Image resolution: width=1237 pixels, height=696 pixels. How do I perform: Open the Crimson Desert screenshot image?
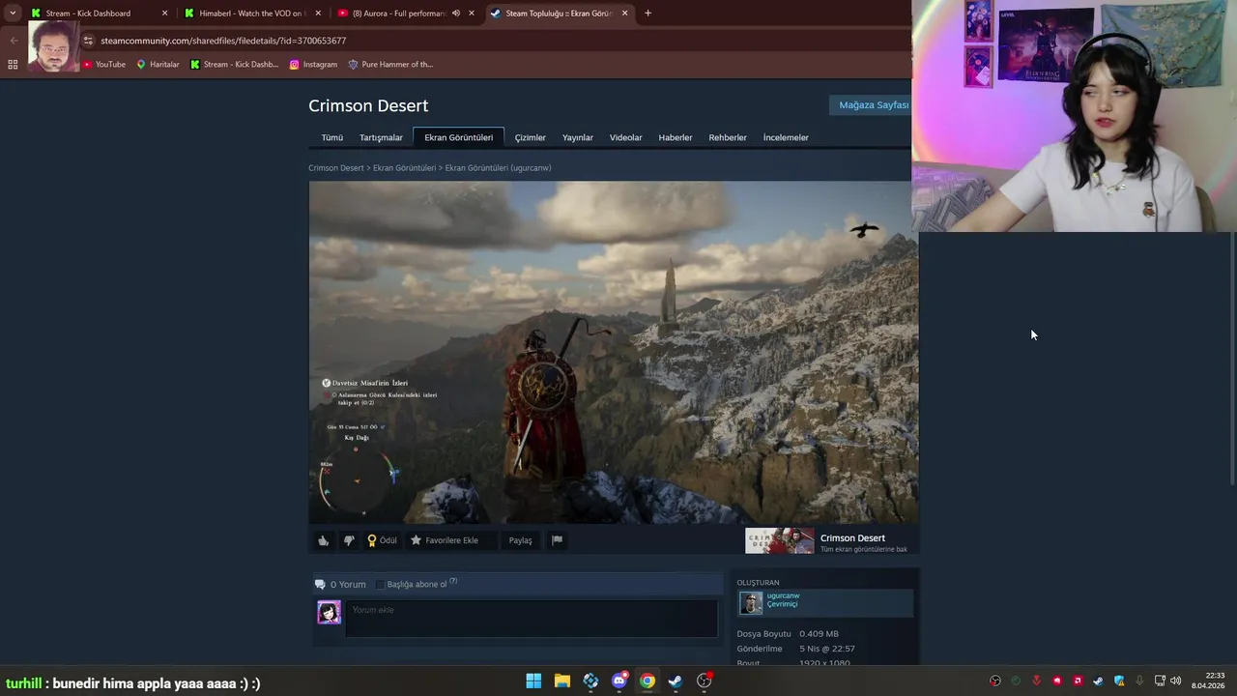click(x=614, y=353)
